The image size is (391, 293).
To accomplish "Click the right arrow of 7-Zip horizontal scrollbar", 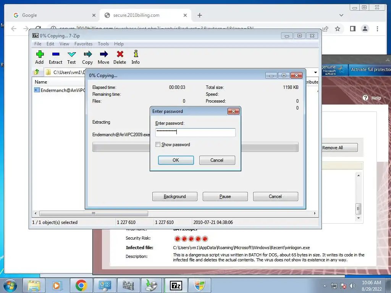I will pyautogui.click(x=315, y=214).
